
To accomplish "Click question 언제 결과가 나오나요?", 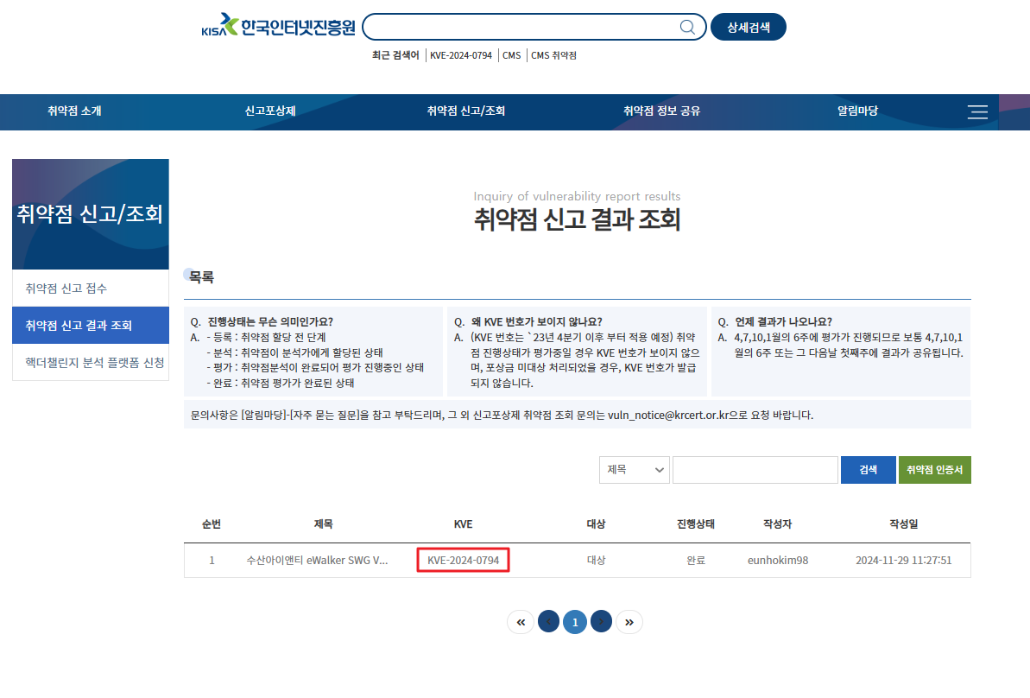I will click(783, 321).
